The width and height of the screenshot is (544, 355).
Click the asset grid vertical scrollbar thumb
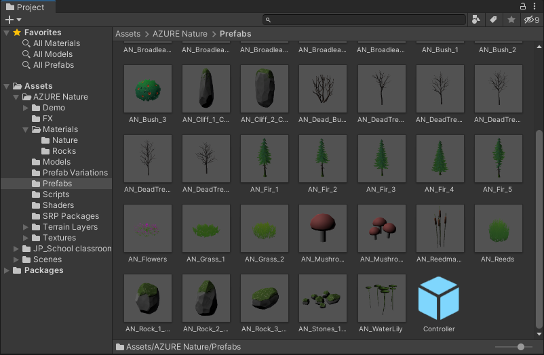click(539, 229)
